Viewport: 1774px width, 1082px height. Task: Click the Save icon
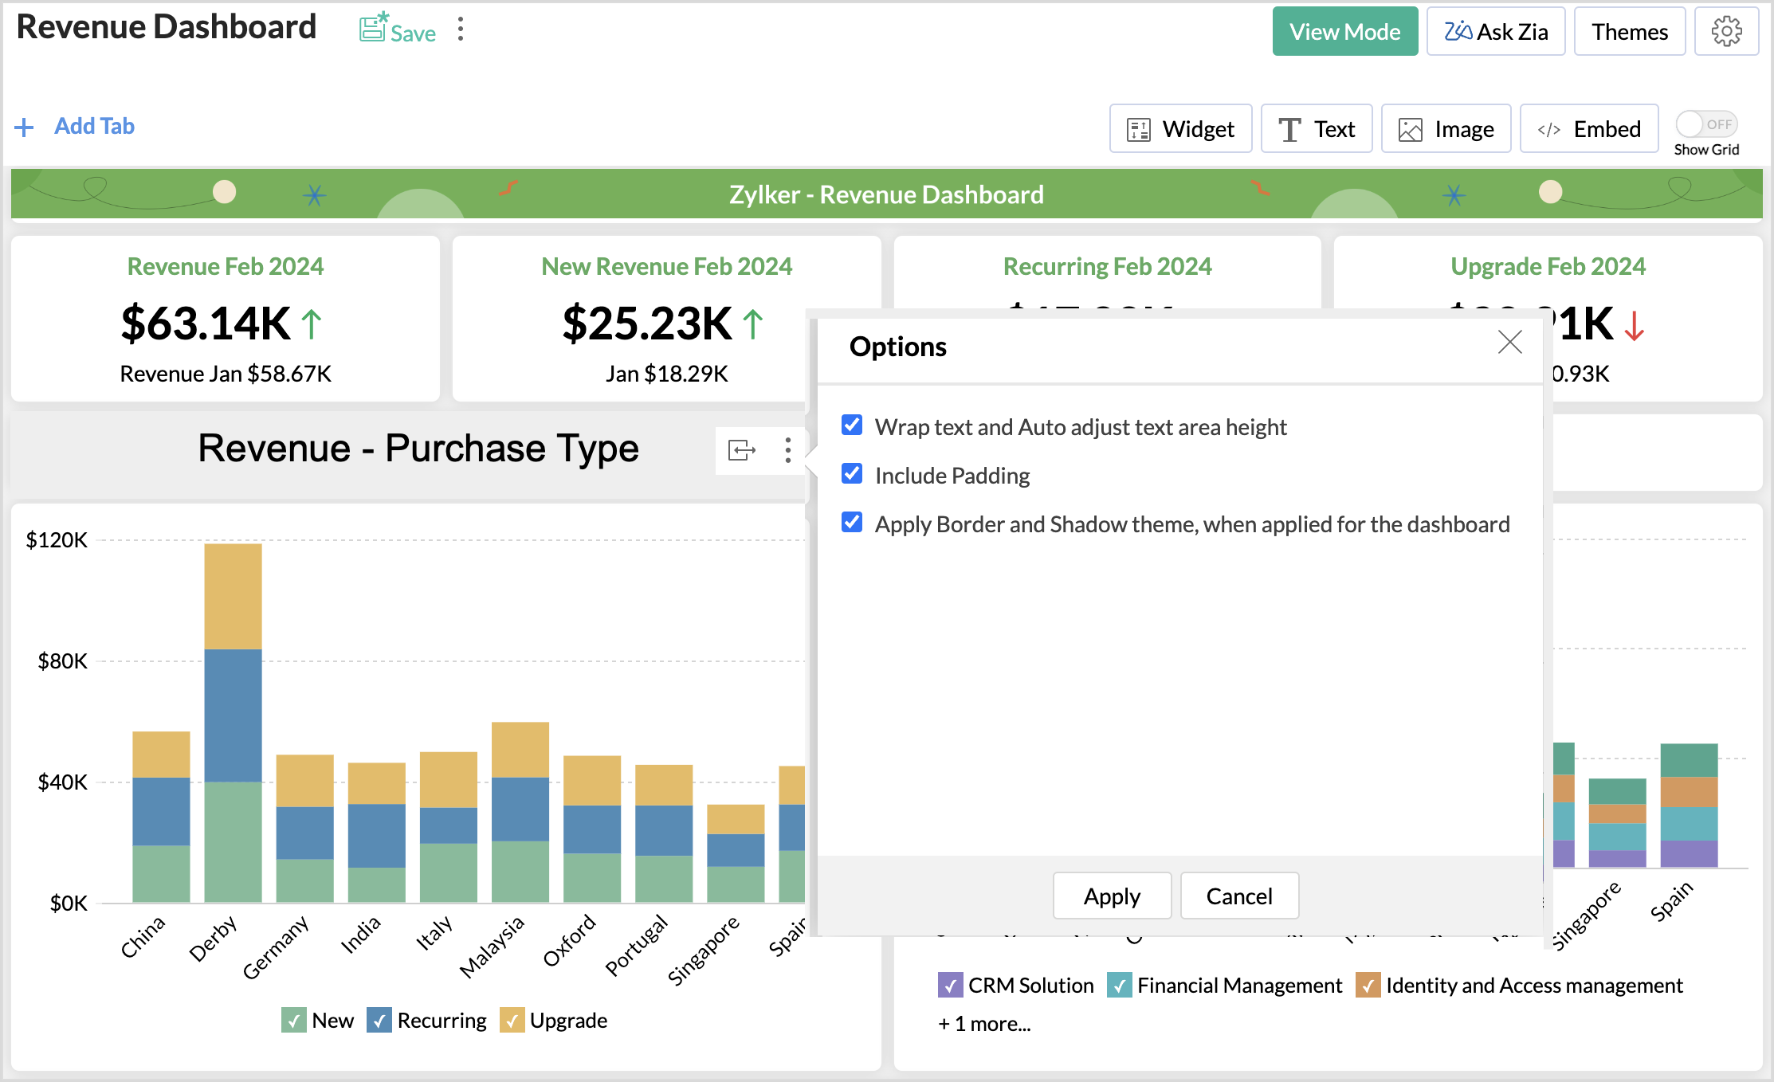374,28
